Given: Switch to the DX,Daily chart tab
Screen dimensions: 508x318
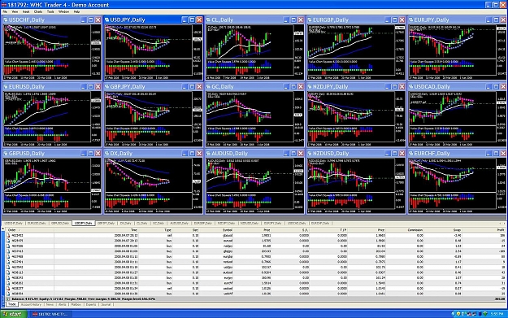Looking at the screenshot, I should pyautogui.click(x=126, y=224).
